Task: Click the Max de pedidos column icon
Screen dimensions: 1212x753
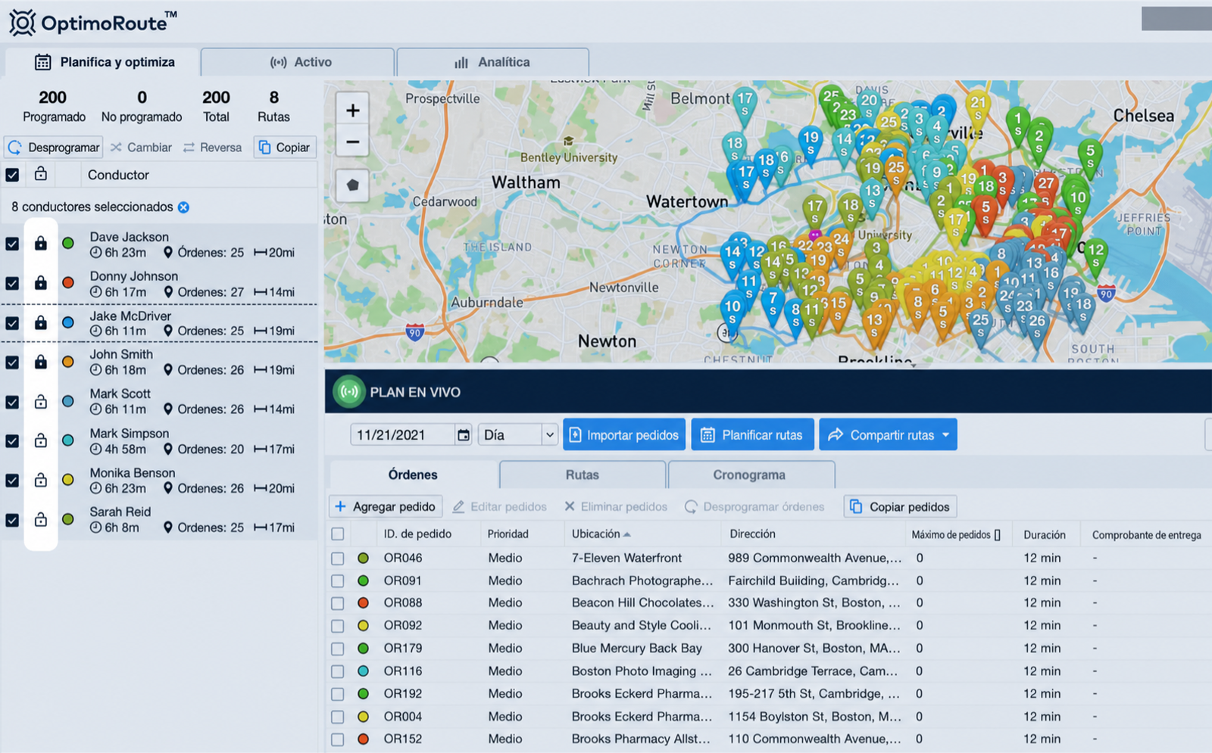Action: 997,535
